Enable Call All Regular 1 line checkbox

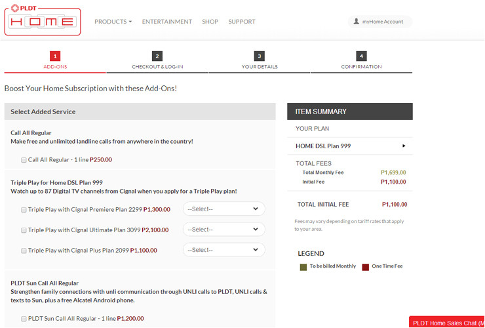24,159
